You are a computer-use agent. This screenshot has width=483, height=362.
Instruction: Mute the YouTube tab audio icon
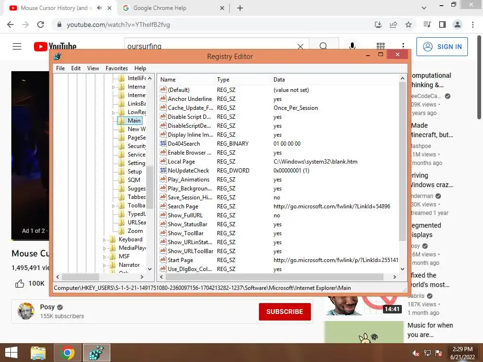coord(99,8)
